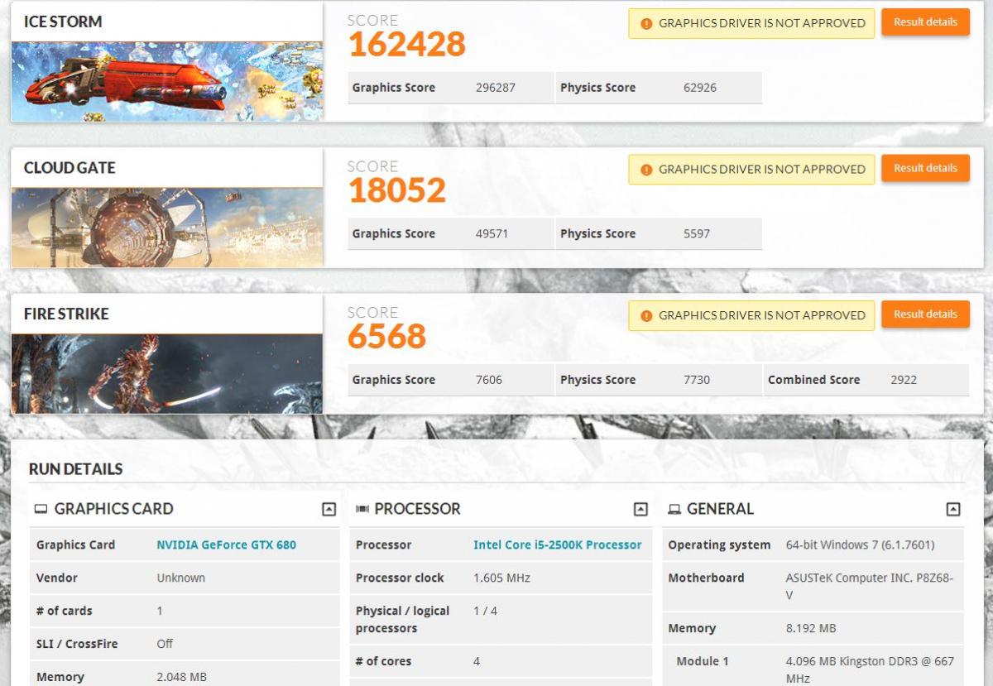Viewport: 993px width, 686px height.
Task: Click the Cloud Gate title heading
Action: point(70,168)
